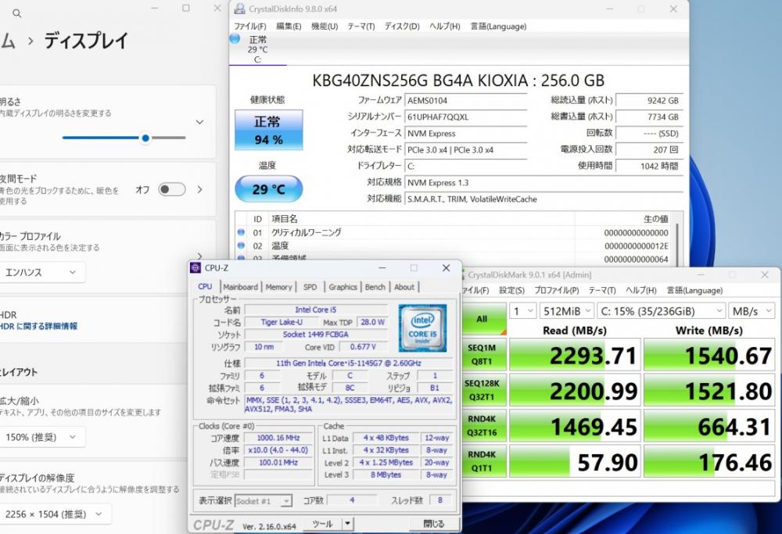The image size is (782, 534).
Task: Click the total host writes value 7734 GB
Action: [649, 116]
